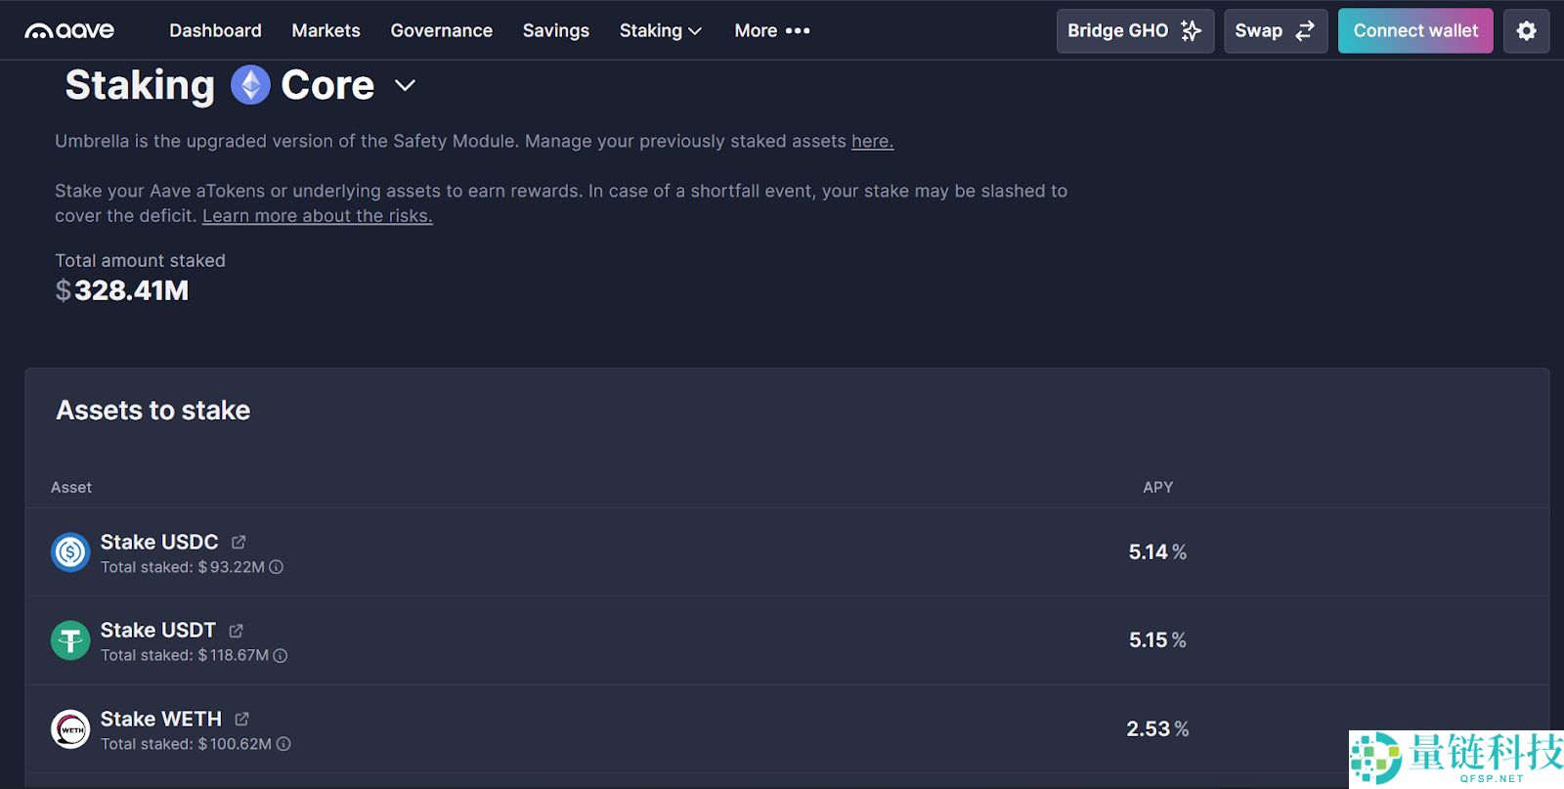Screen dimensions: 1564x789
Task: Click the USDT token icon
Action: 70,640
